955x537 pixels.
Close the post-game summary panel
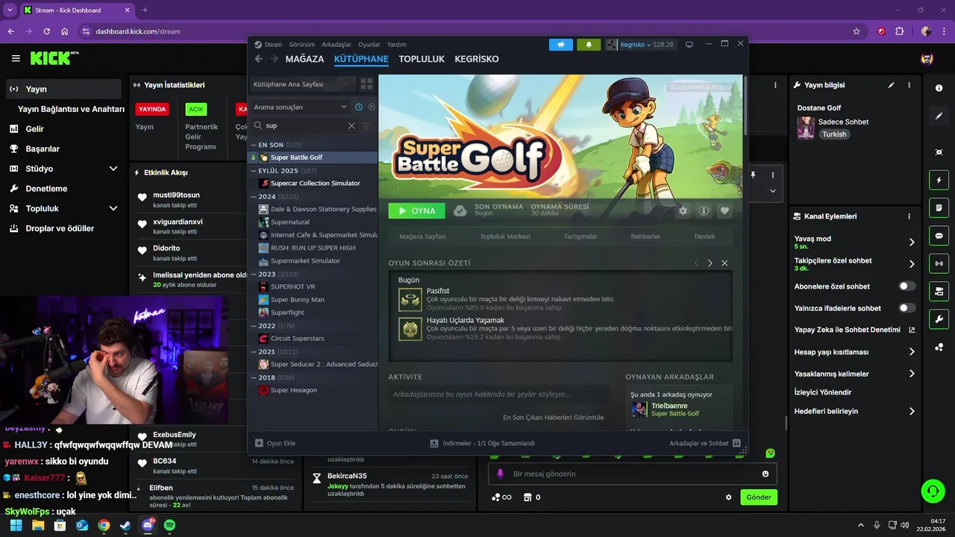724,263
